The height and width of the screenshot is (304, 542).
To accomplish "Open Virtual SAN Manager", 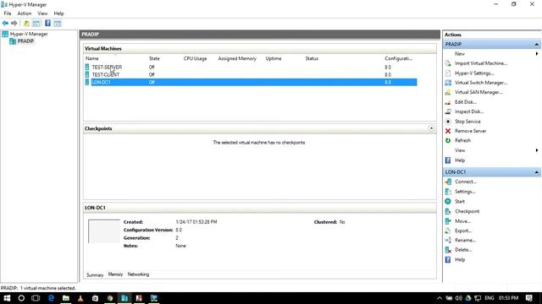I will click(478, 92).
